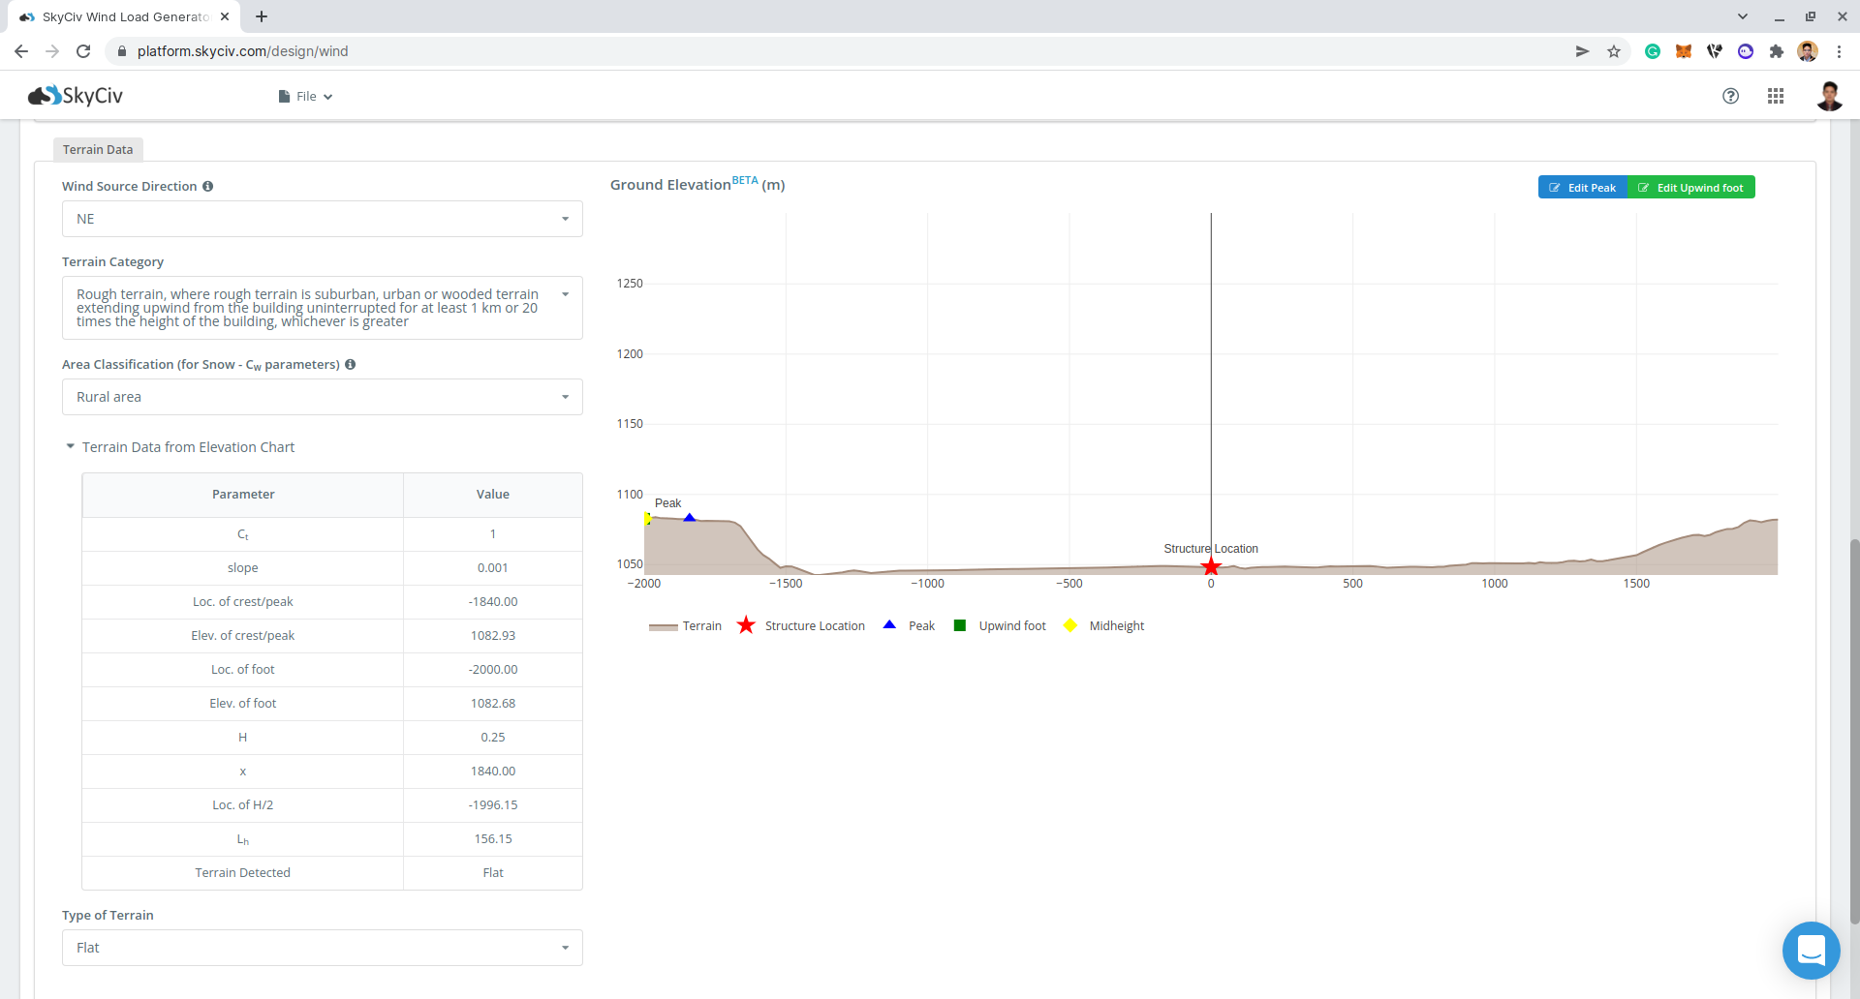Click the SkyCiv logo
Screen dimensions: 1860x999
coord(76,96)
